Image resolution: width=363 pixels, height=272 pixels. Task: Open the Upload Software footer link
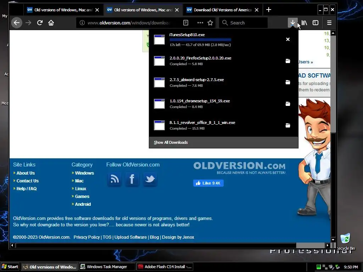130,237
